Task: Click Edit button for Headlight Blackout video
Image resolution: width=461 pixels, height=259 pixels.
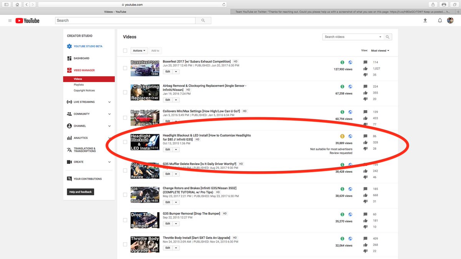Action: click(x=168, y=150)
